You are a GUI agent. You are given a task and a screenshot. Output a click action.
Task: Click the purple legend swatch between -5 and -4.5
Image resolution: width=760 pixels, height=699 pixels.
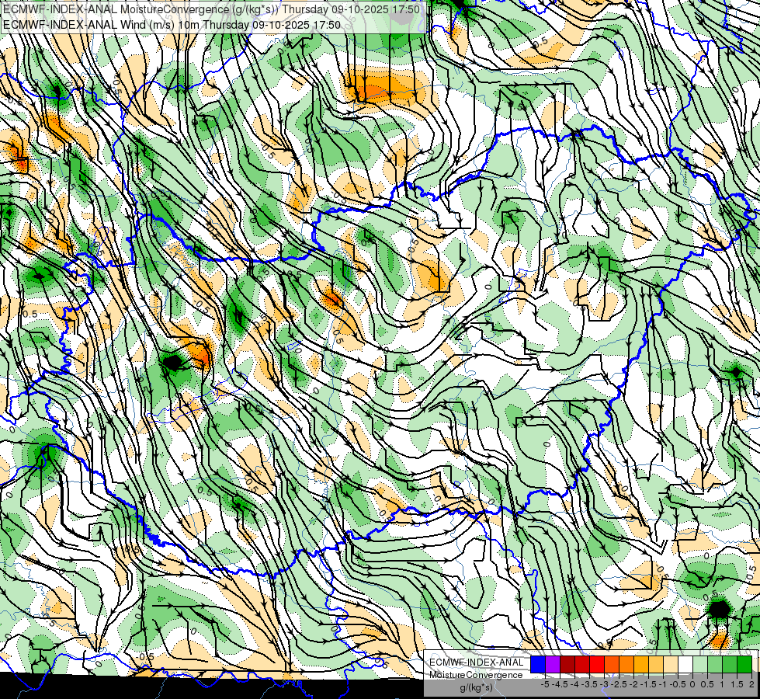[553, 664]
